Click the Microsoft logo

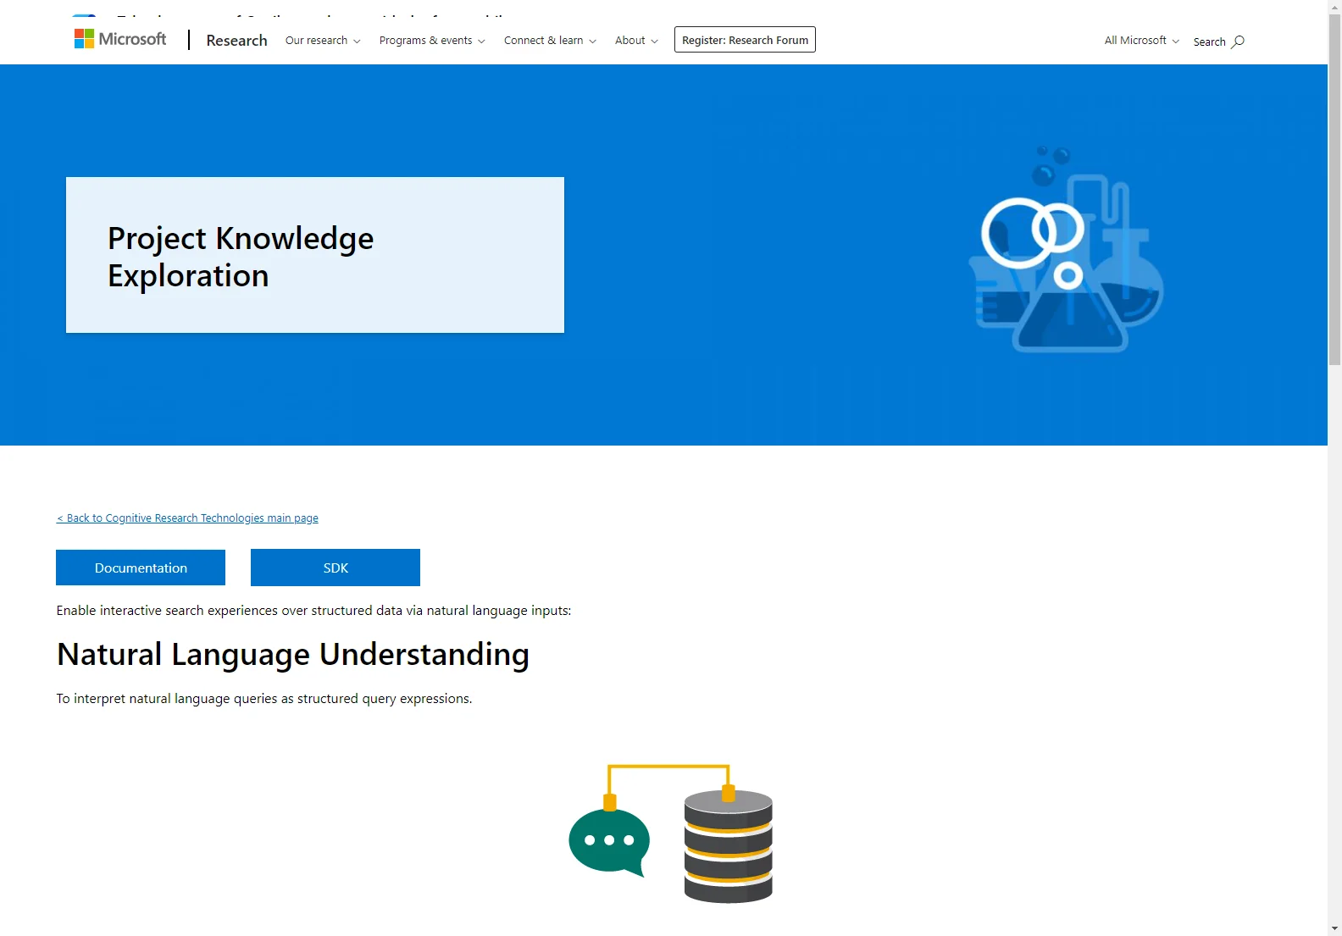point(120,39)
